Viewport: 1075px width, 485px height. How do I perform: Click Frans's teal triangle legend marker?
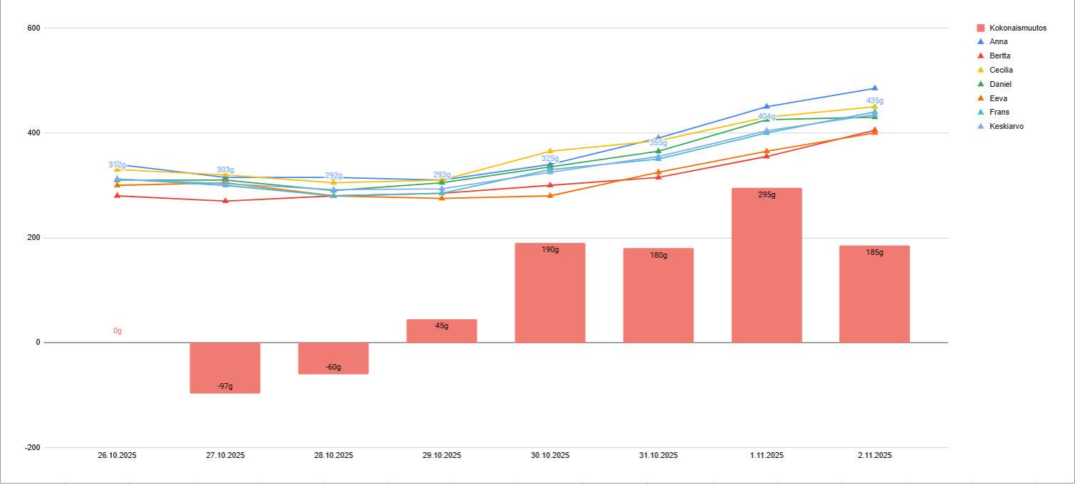(x=980, y=112)
